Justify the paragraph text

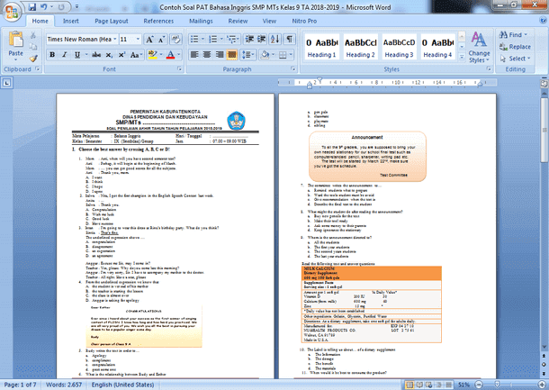pyautogui.click(x=232, y=55)
